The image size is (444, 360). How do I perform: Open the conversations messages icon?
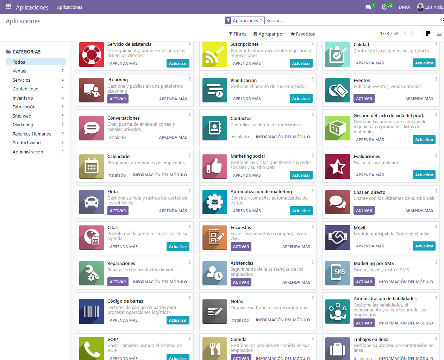point(368,7)
